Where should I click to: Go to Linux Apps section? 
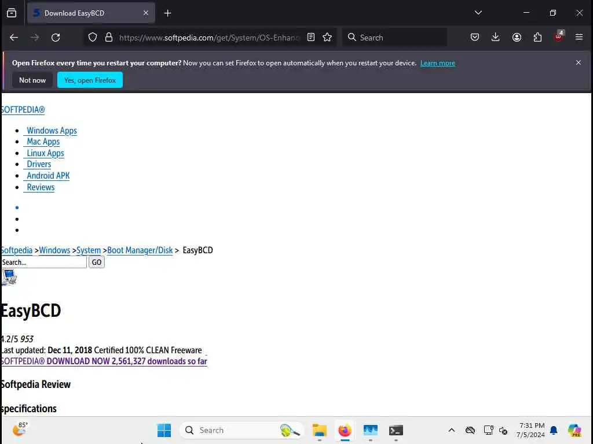tap(45, 153)
